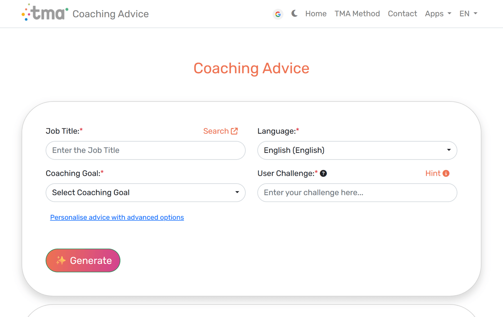Viewport: 503px width, 317px height.
Task: Open the Select Coaching Goal dropdown
Action: (146, 193)
